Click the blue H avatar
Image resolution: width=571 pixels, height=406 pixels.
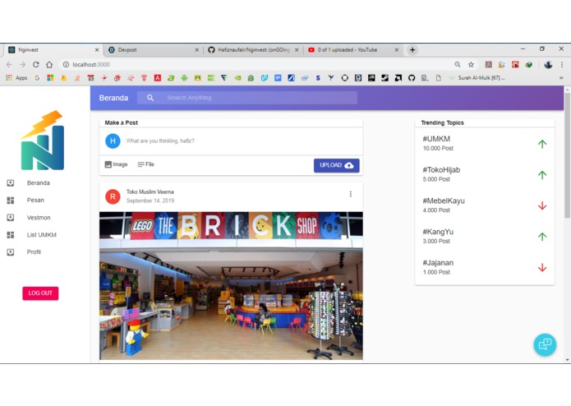113,141
